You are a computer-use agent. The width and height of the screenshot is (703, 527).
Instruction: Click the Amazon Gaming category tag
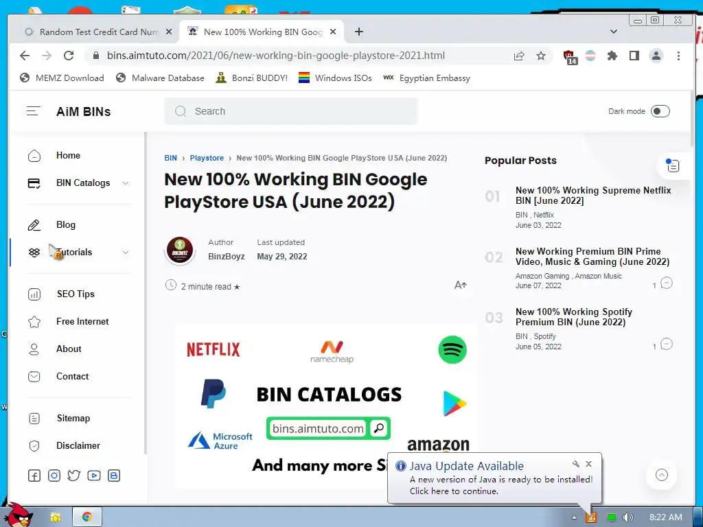click(542, 276)
